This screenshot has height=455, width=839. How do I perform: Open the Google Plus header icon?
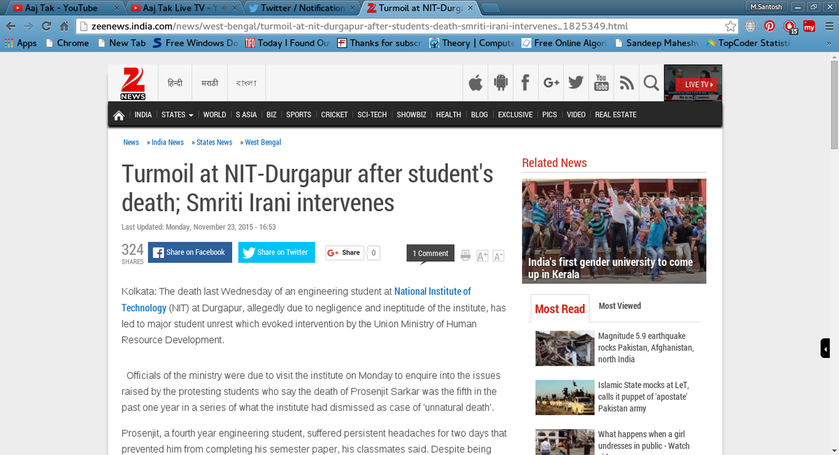coord(551,83)
